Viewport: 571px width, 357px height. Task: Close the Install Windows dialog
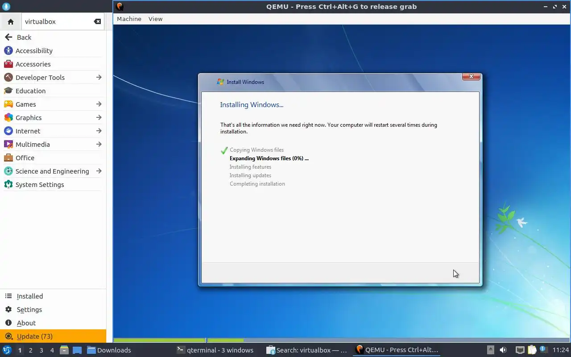click(x=471, y=77)
